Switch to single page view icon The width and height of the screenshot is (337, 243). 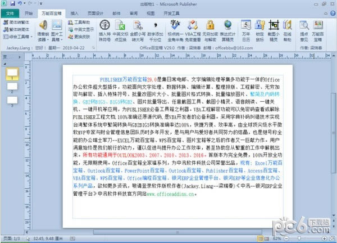click(x=260, y=238)
